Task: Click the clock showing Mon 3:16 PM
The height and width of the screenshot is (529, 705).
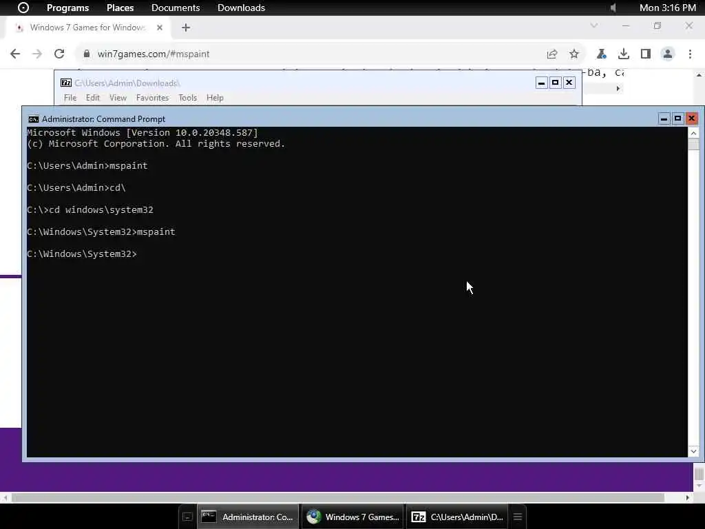Action: pyautogui.click(x=668, y=8)
